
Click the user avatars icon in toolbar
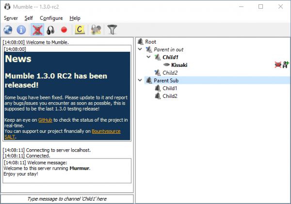pos(96,30)
